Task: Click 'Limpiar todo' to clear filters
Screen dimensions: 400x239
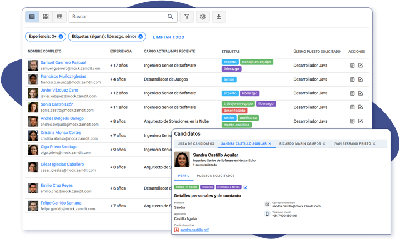Action: pos(168,37)
